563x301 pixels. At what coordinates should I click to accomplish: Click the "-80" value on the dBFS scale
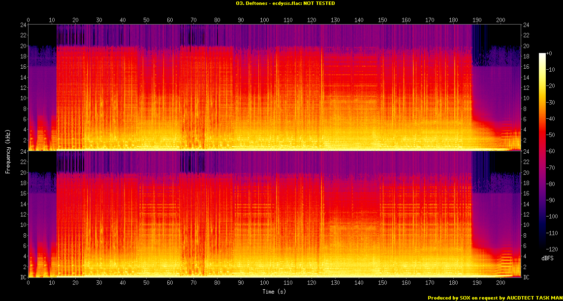pos(551,184)
